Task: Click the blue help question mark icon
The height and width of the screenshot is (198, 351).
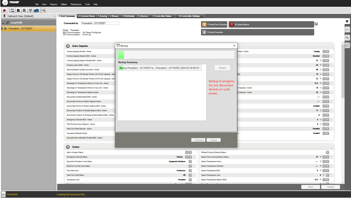Action: tap(316, 24)
